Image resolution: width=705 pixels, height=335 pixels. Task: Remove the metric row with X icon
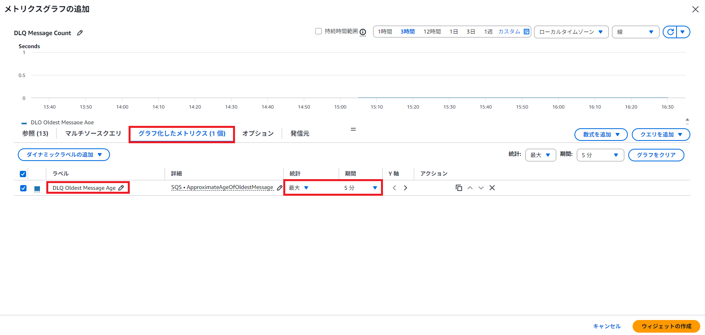(492, 188)
